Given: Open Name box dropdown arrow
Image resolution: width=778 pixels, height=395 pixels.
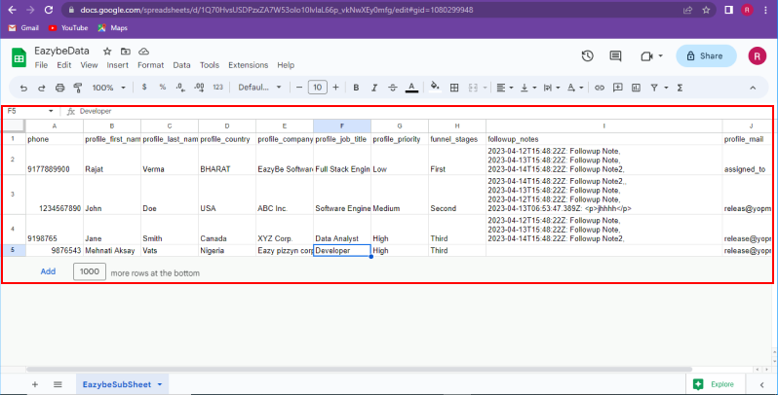Looking at the screenshot, I should tap(51, 111).
